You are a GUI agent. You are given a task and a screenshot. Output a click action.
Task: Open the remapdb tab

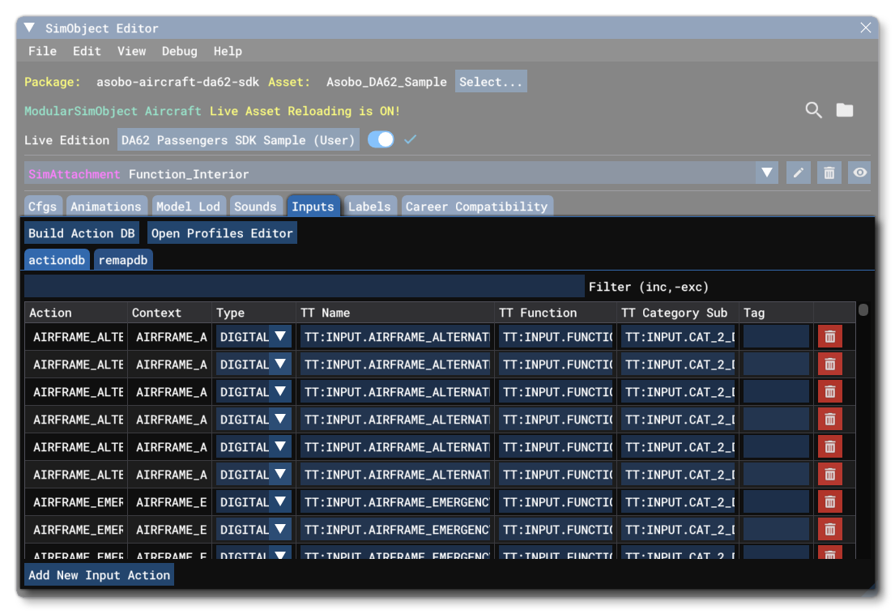click(x=123, y=259)
